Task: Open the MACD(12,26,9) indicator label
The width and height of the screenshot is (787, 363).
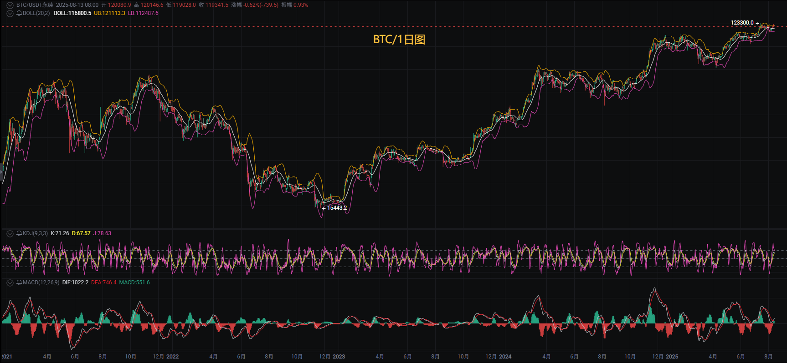Action: (x=41, y=282)
